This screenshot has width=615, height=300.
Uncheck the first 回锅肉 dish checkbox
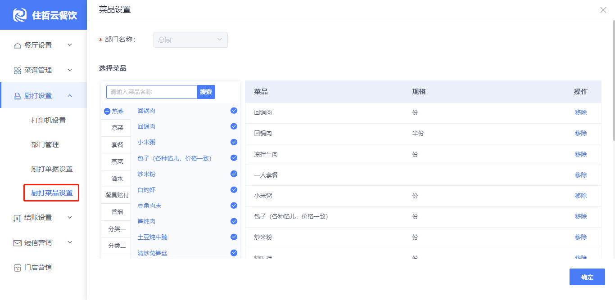click(234, 111)
